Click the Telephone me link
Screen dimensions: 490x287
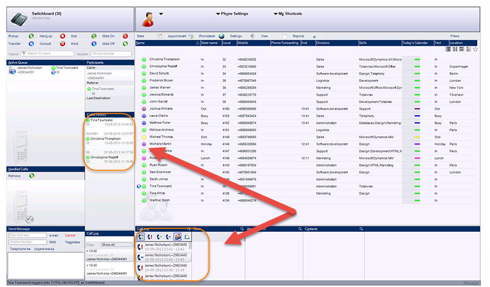click(x=20, y=249)
